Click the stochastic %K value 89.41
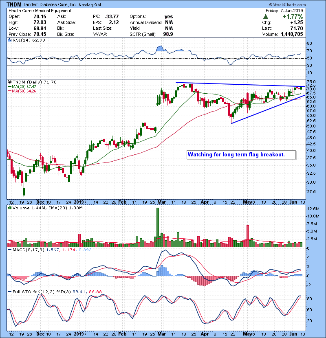326x338 pixels. [79, 292]
